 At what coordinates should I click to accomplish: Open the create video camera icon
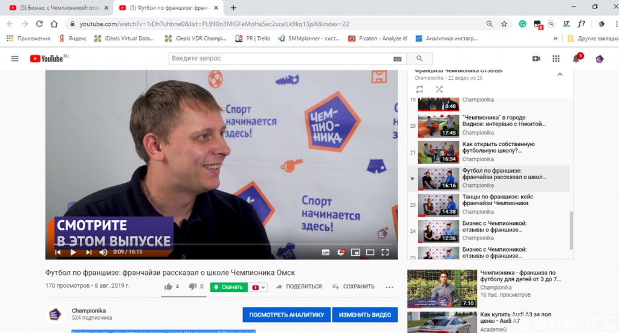[536, 59]
